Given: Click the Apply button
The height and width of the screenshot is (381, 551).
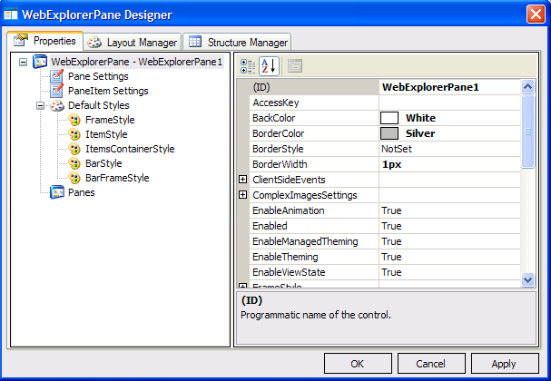Looking at the screenshot, I should click(x=503, y=364).
